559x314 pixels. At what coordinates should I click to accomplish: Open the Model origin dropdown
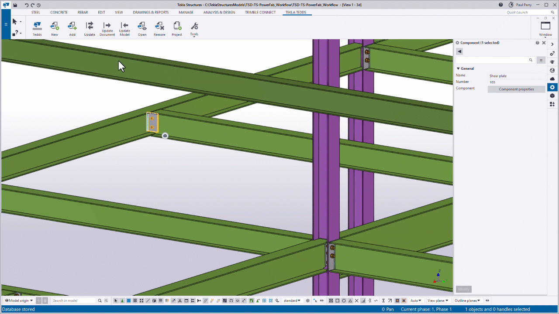(x=18, y=300)
